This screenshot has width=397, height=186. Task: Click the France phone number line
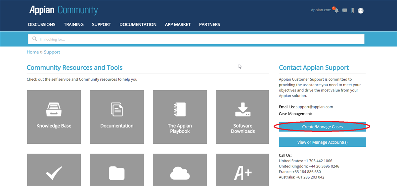coord(300,172)
